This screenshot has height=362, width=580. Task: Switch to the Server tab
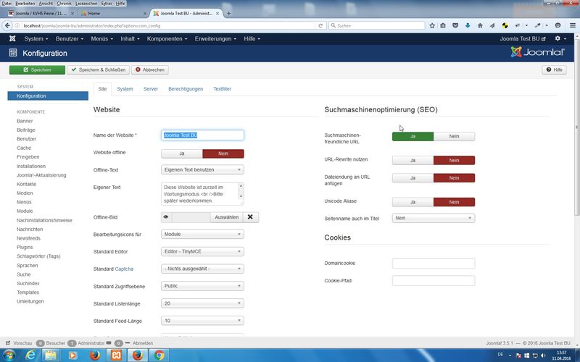151,89
